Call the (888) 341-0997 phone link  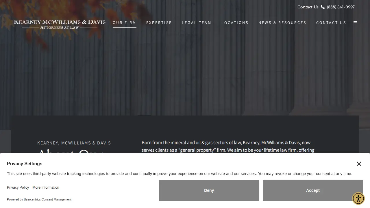point(341,7)
